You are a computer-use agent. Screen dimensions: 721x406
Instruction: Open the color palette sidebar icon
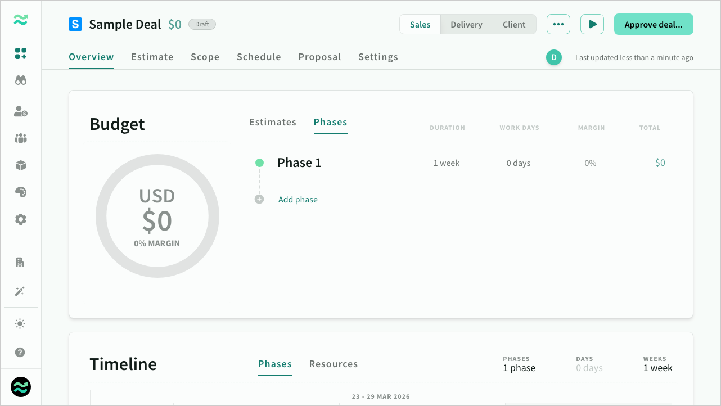(21, 192)
